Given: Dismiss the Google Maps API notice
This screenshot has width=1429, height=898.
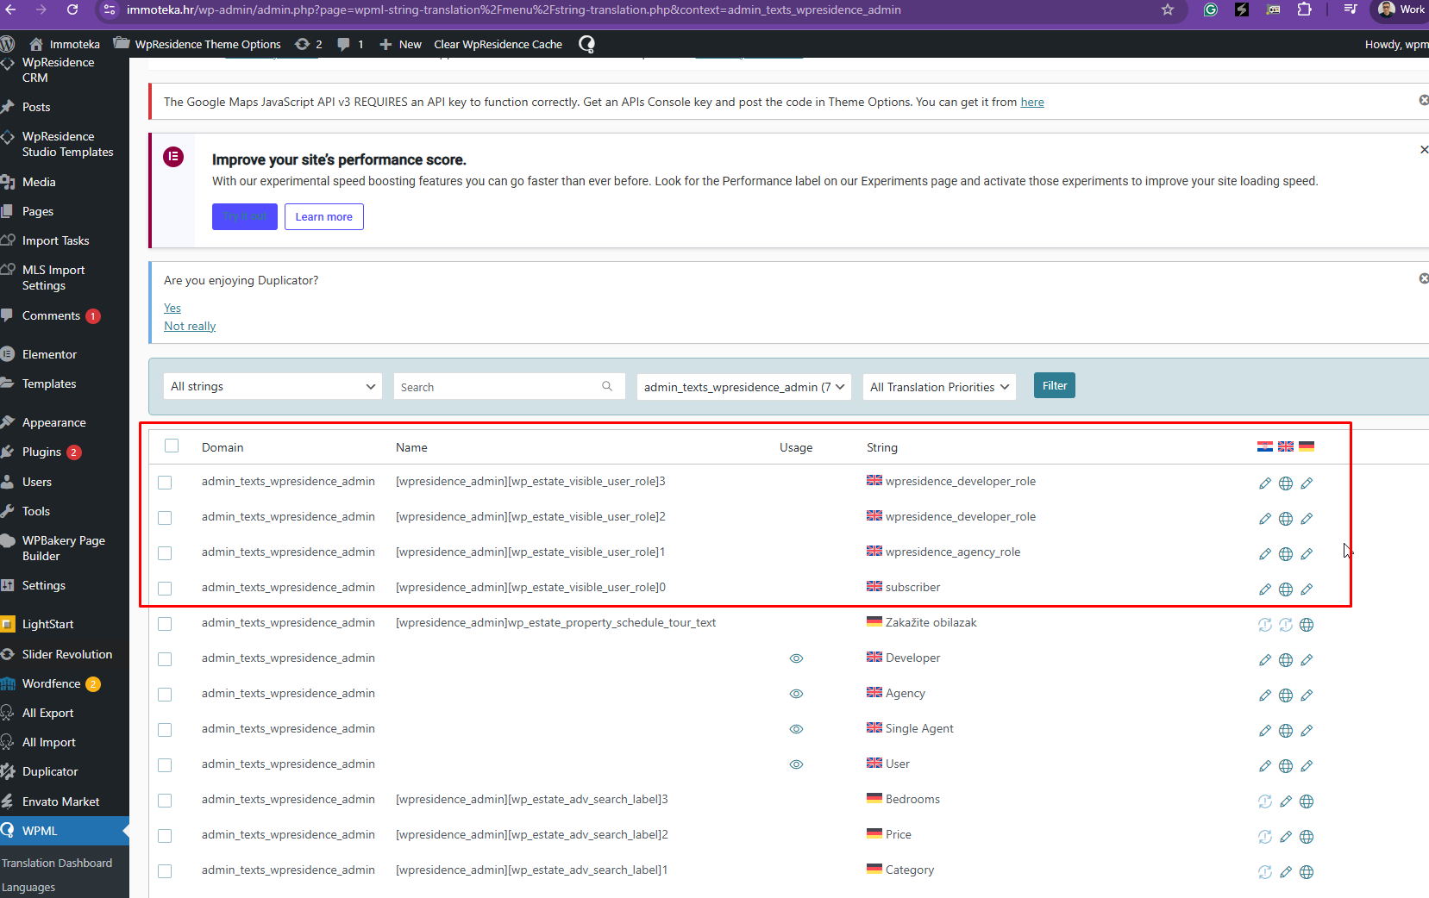Looking at the screenshot, I should click(x=1423, y=101).
